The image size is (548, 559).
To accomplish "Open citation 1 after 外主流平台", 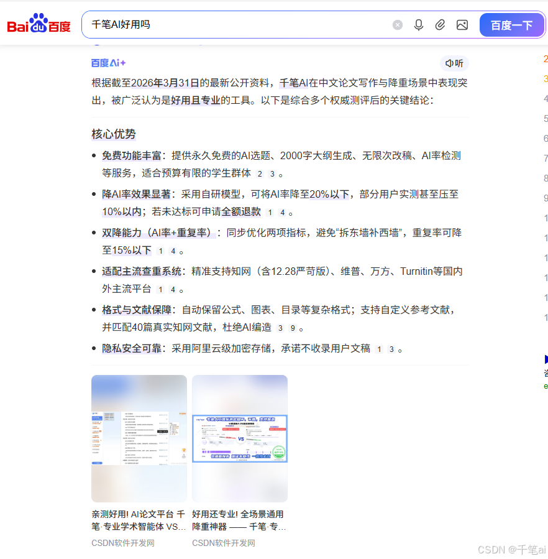I will click(x=161, y=290).
